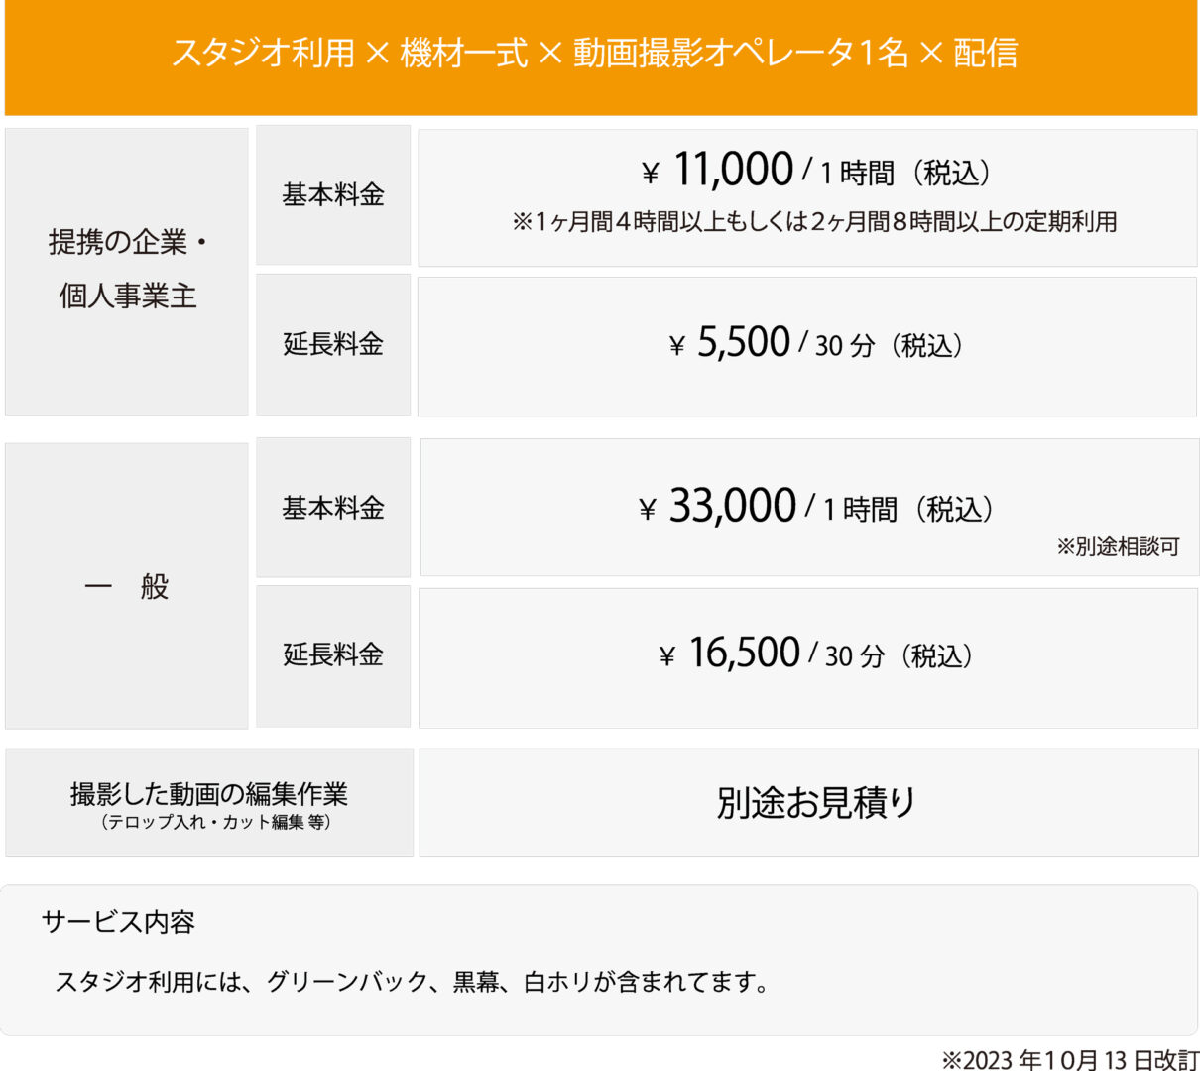Click the サービス内容 heading

point(118,922)
